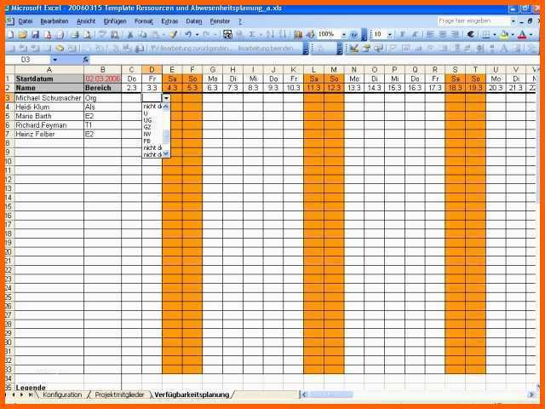Image resolution: width=545 pixels, height=409 pixels.
Task: Click the Borders icon in the formatting toolbar
Action: click(x=486, y=34)
